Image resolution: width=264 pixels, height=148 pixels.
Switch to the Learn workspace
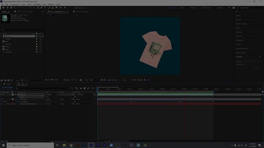pyautogui.click(x=181, y=8)
